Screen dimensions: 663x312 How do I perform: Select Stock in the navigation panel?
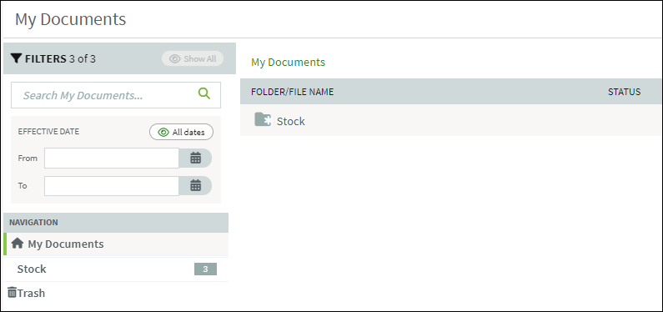[116, 269]
